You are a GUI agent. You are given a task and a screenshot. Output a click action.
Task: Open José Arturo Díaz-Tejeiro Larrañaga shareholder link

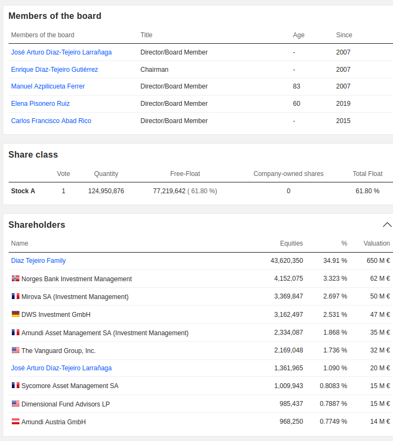coord(61,368)
